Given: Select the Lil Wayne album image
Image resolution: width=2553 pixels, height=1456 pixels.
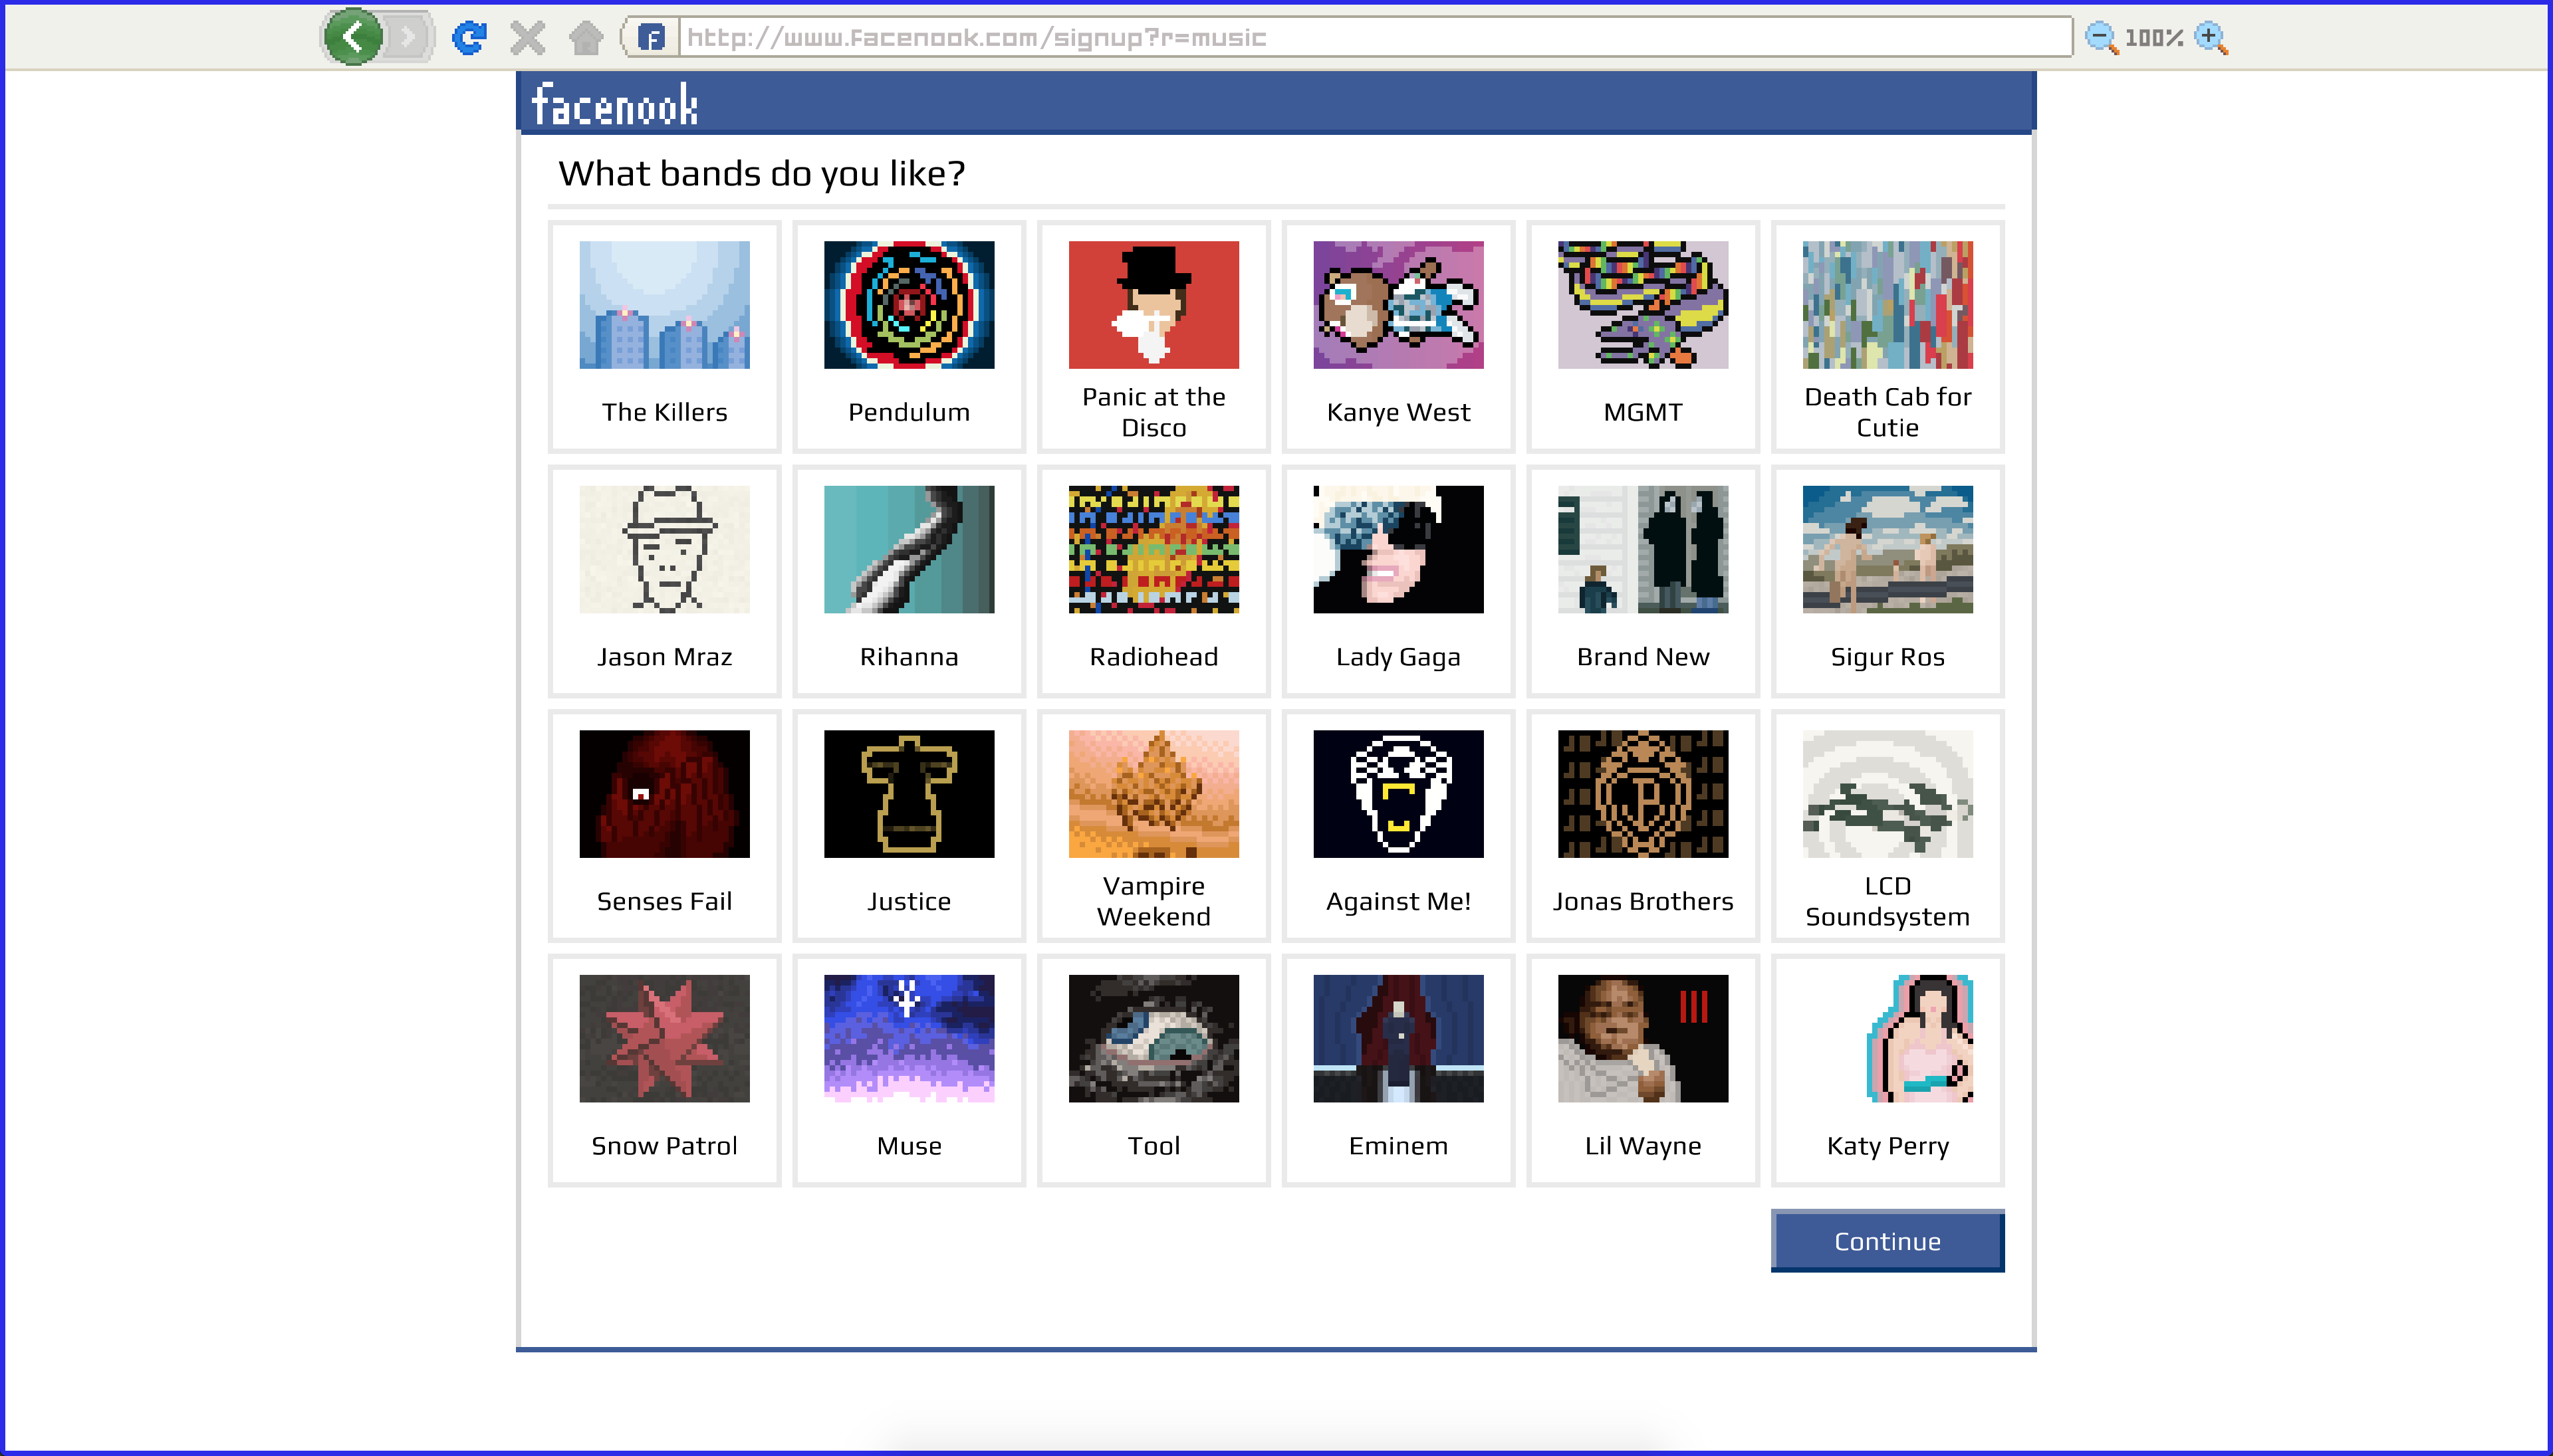Looking at the screenshot, I should click(1643, 1038).
